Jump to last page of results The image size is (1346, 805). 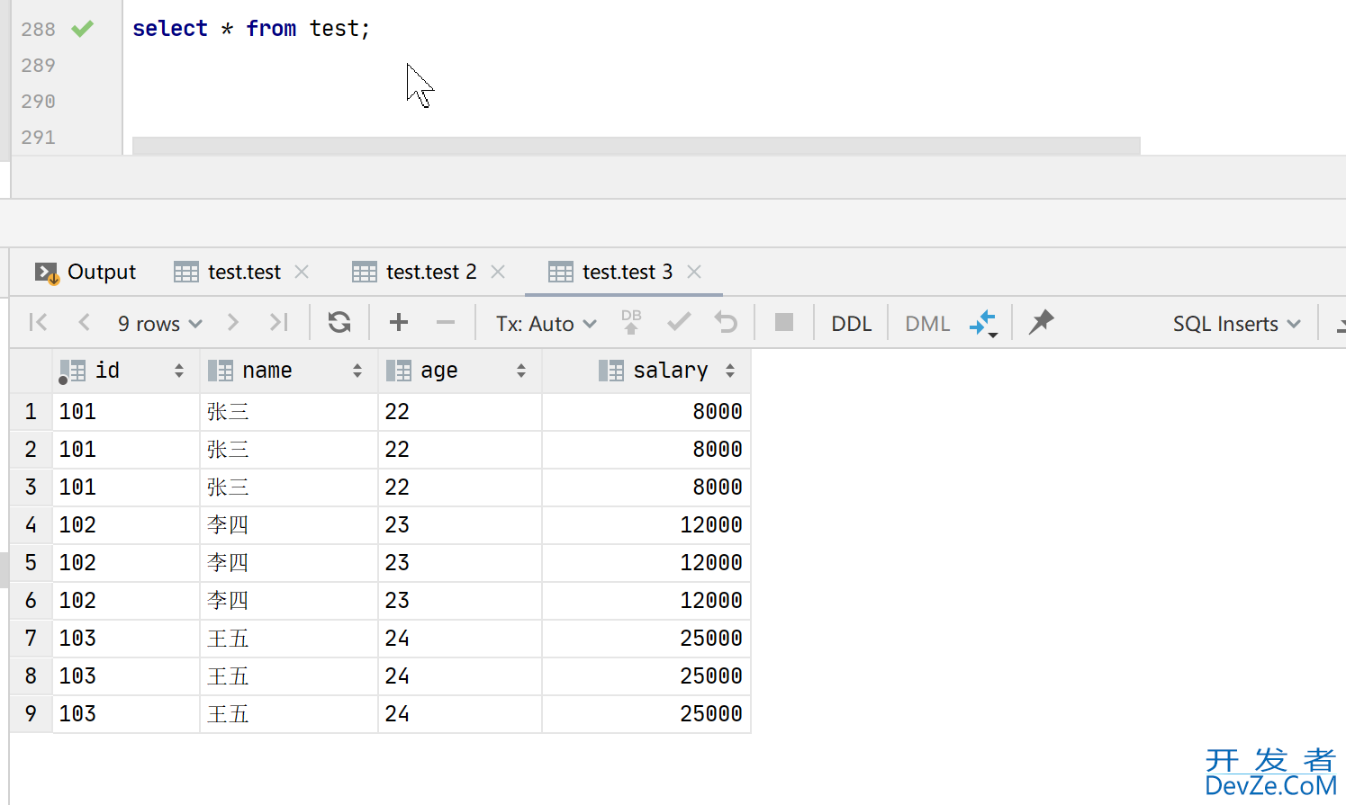click(279, 322)
